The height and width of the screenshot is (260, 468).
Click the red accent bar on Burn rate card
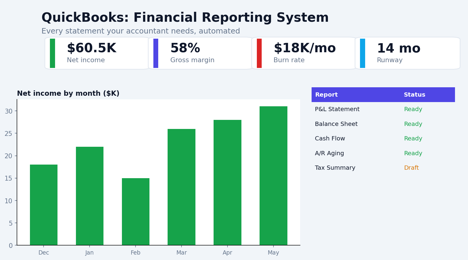tap(259, 53)
